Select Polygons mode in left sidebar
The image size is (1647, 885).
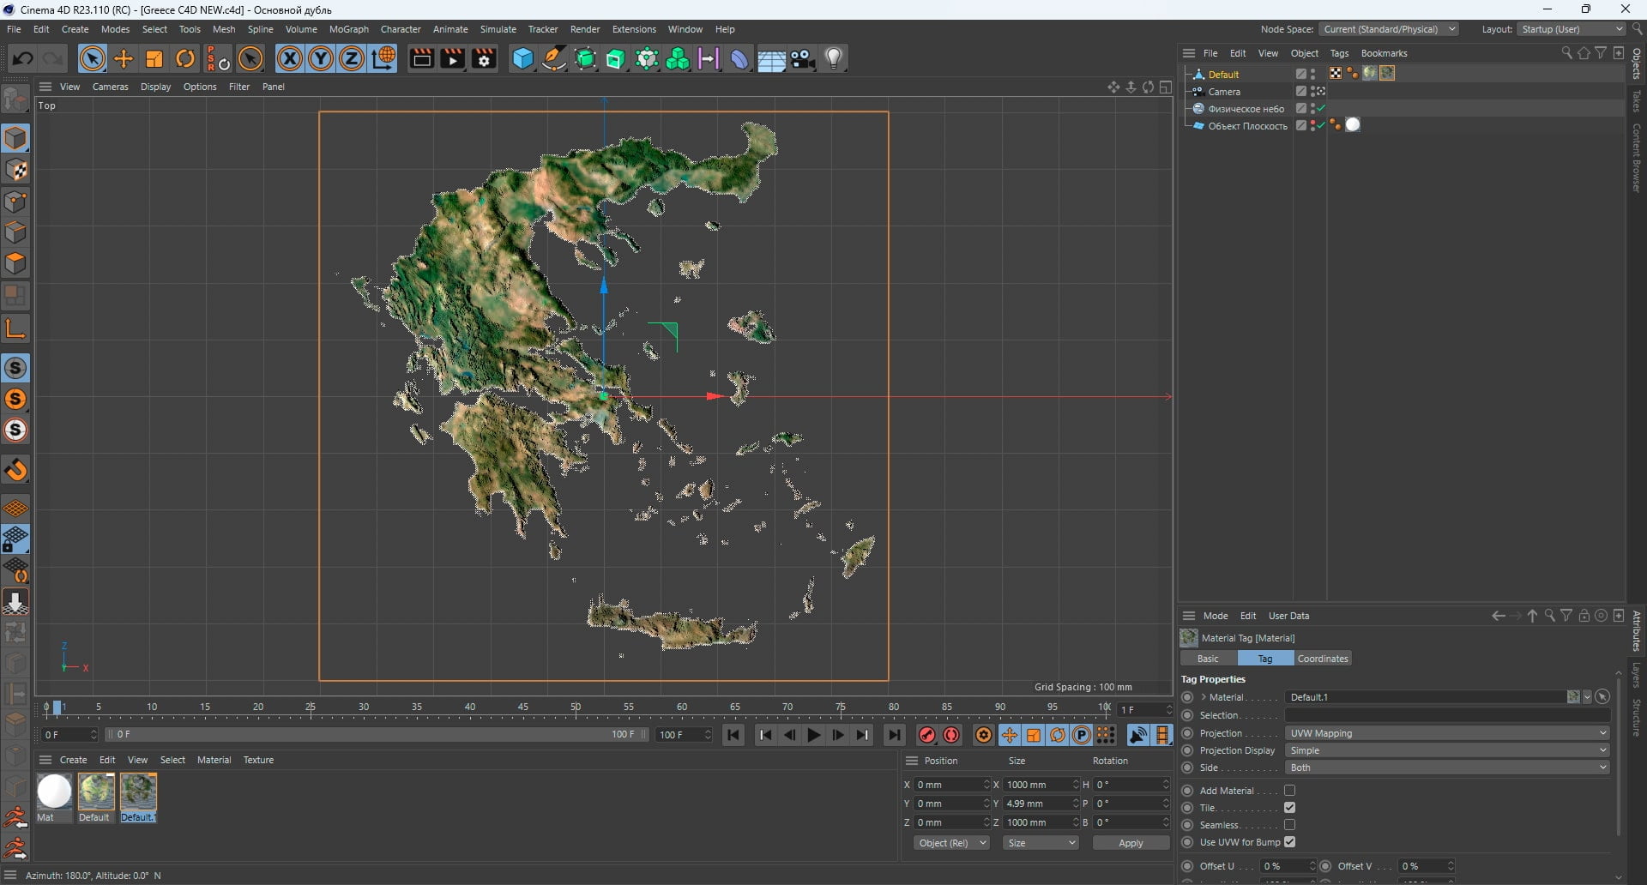(15, 263)
